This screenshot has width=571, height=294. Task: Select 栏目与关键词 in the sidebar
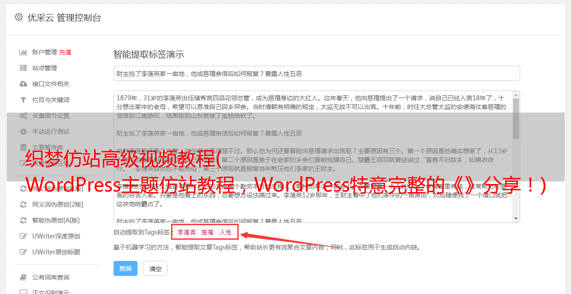click(x=51, y=100)
